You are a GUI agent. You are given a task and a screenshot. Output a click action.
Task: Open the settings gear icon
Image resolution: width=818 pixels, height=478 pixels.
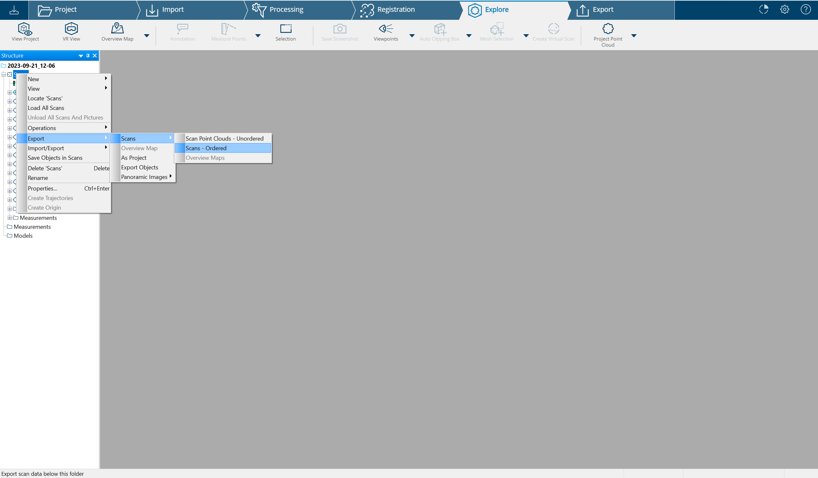coord(784,9)
